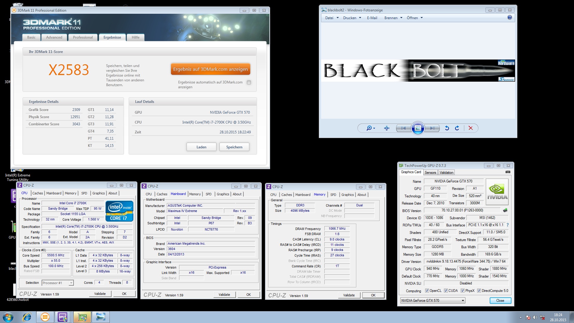574x323 pixels.
Task: Open the Intel(R) Extreme Tuning Utility desktop icon
Action: pyautogui.click(x=18, y=175)
